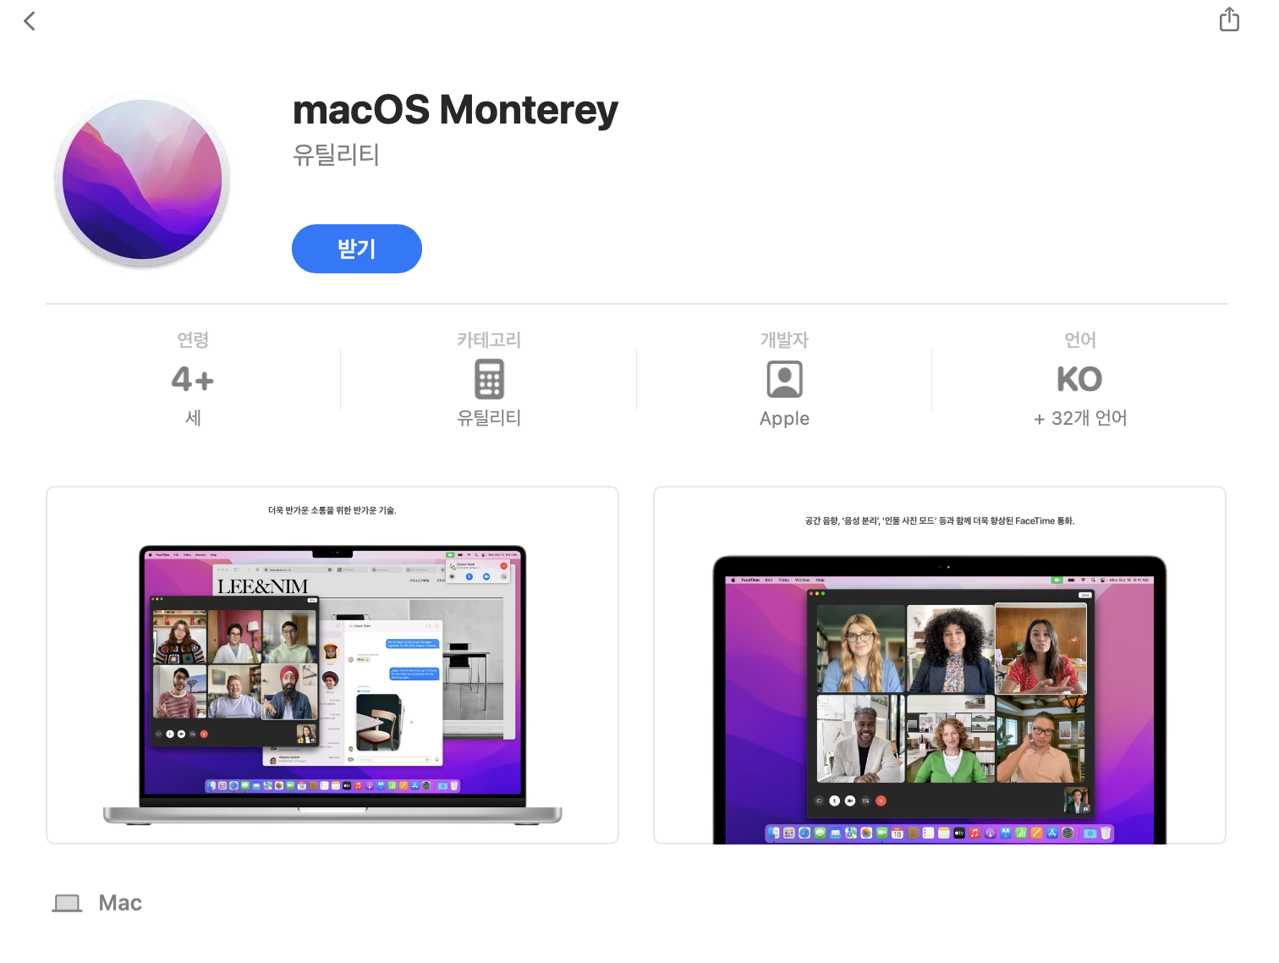Click the 개발자 developer heading
The width and height of the screenshot is (1279, 963).
point(784,340)
